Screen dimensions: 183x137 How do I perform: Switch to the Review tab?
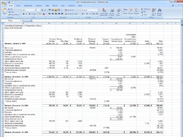tap(55, 6)
